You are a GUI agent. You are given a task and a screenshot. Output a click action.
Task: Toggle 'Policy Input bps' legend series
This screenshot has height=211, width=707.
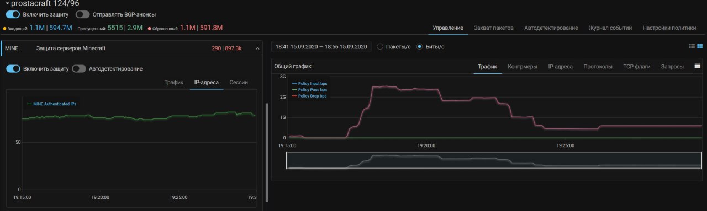click(309, 83)
